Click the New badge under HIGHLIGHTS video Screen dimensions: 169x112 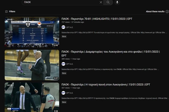click(64, 37)
